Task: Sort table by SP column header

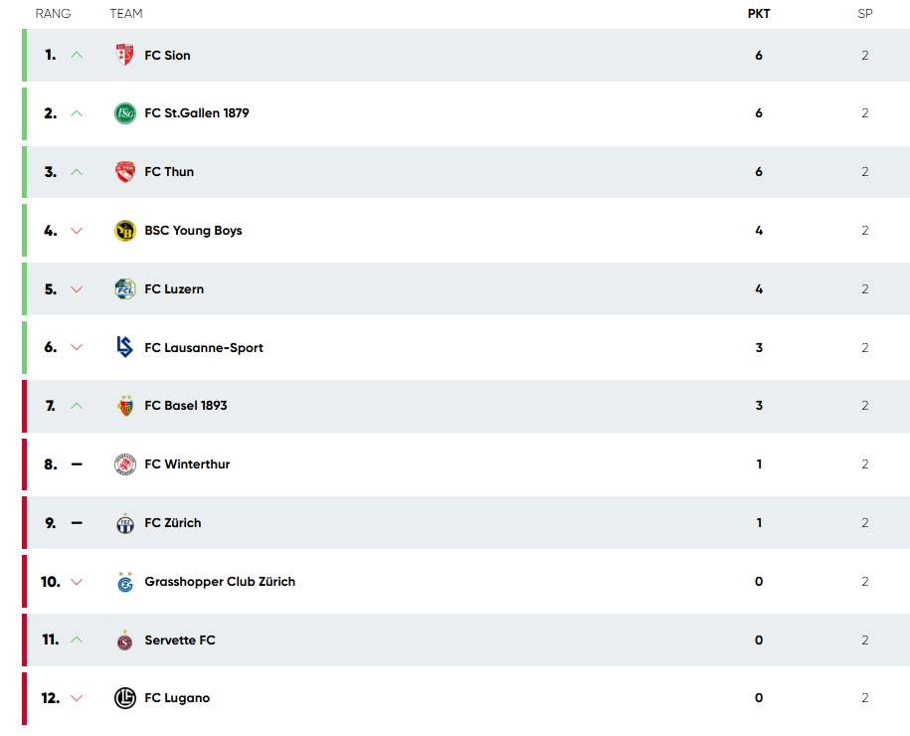Action: [864, 13]
